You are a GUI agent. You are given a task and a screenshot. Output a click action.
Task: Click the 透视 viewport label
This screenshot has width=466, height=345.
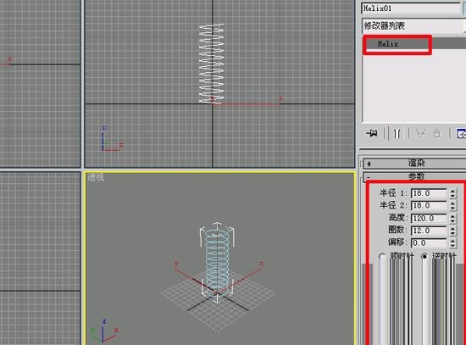point(96,177)
